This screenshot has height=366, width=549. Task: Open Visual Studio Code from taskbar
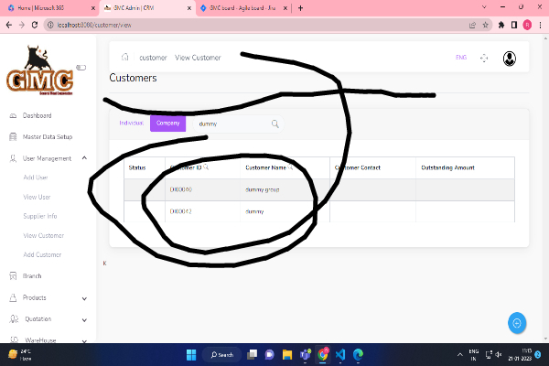point(339,354)
